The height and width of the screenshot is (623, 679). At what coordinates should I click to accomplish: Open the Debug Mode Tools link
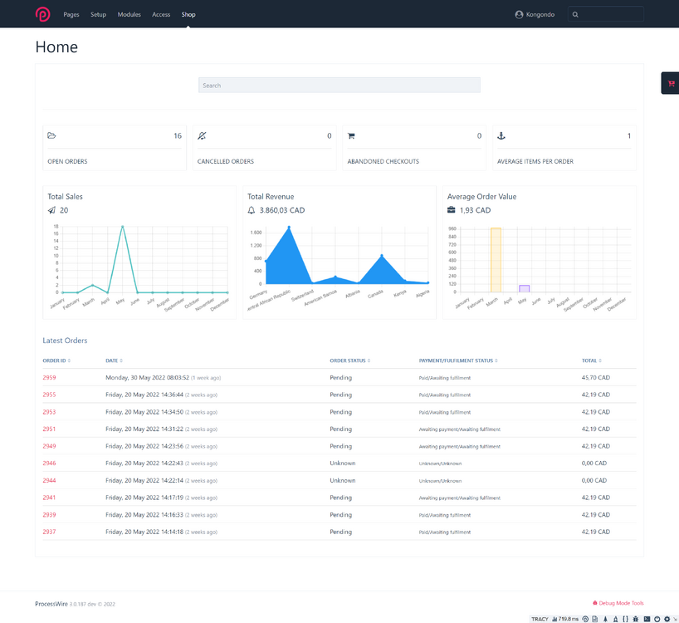(x=618, y=603)
